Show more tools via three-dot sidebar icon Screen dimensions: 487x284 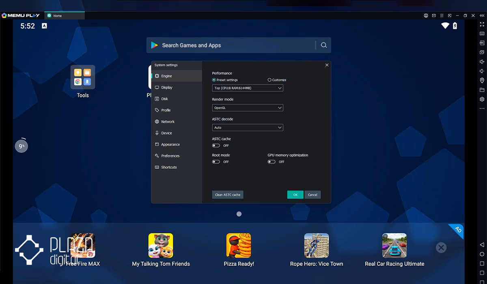[482, 109]
